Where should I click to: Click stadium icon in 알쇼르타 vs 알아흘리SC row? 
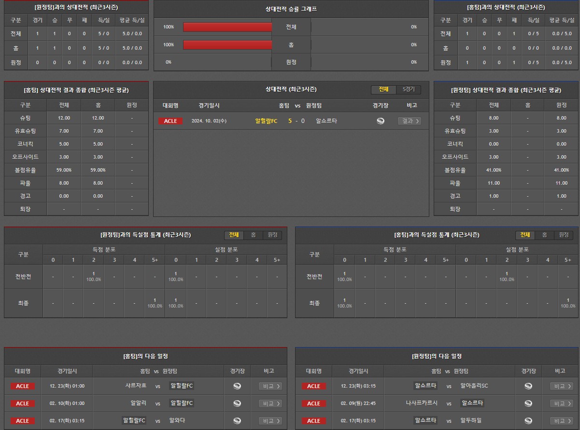tap(528, 386)
